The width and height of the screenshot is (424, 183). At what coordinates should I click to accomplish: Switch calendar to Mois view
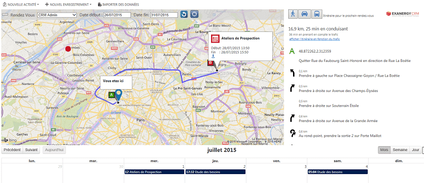click(384, 150)
